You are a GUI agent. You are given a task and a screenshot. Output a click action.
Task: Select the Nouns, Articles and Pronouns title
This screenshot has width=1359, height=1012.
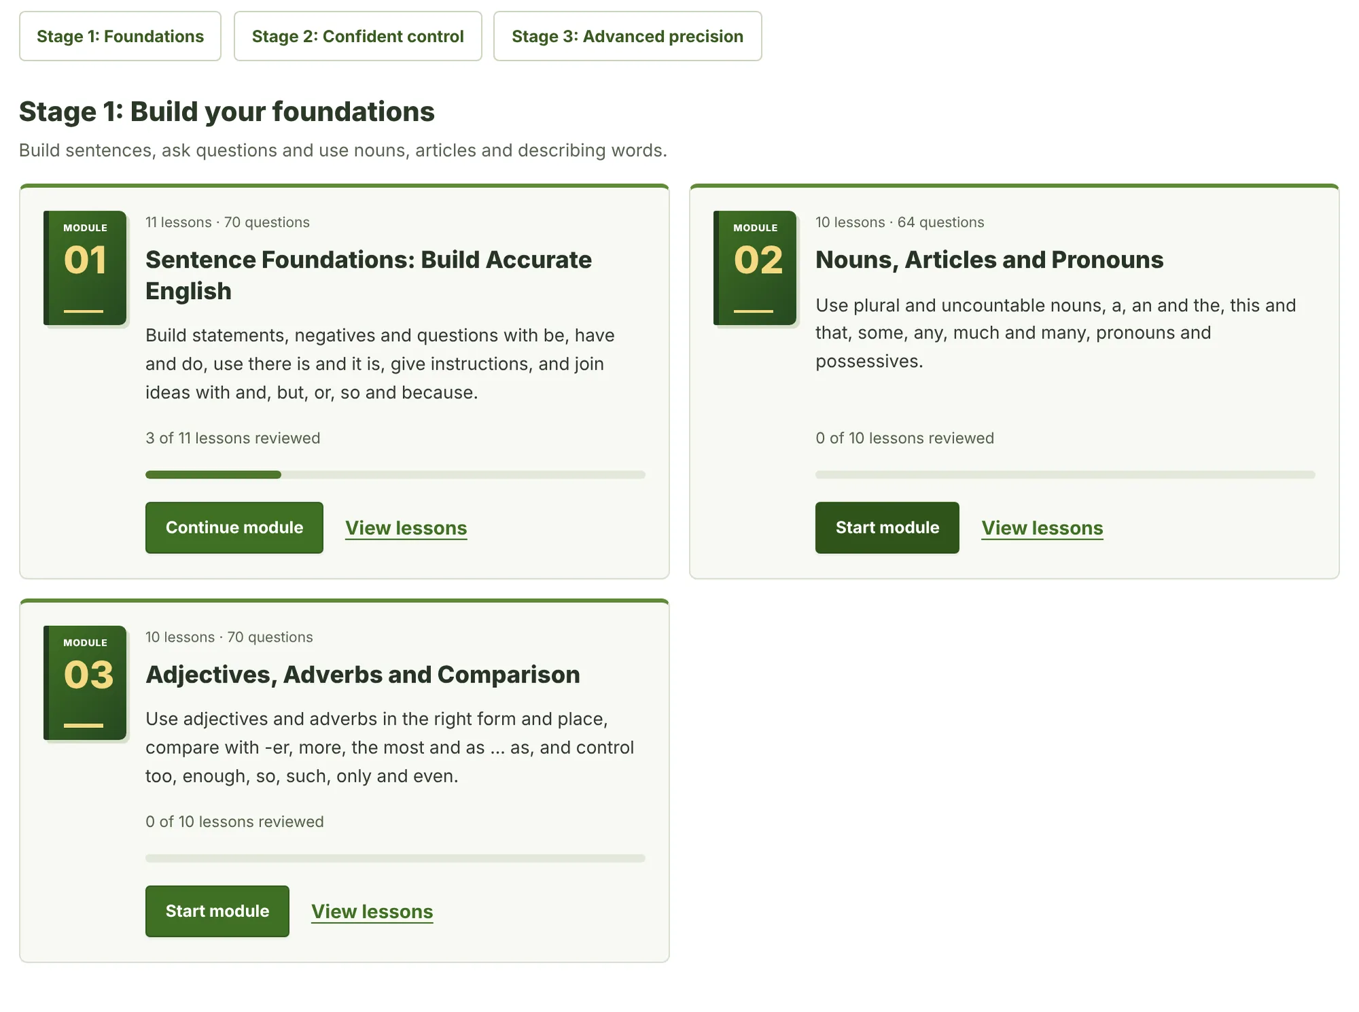989,260
